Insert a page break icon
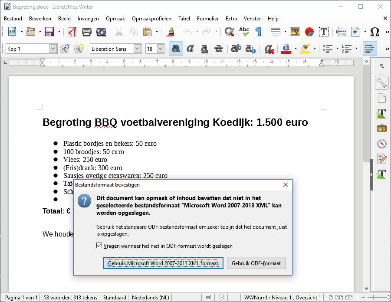391x302 pixels. (341, 32)
